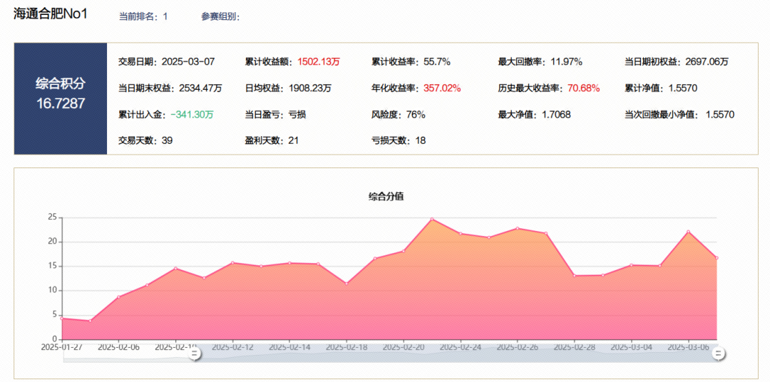
Task: Click the 交易日期 2025-03-07 field
Action: tap(165, 62)
